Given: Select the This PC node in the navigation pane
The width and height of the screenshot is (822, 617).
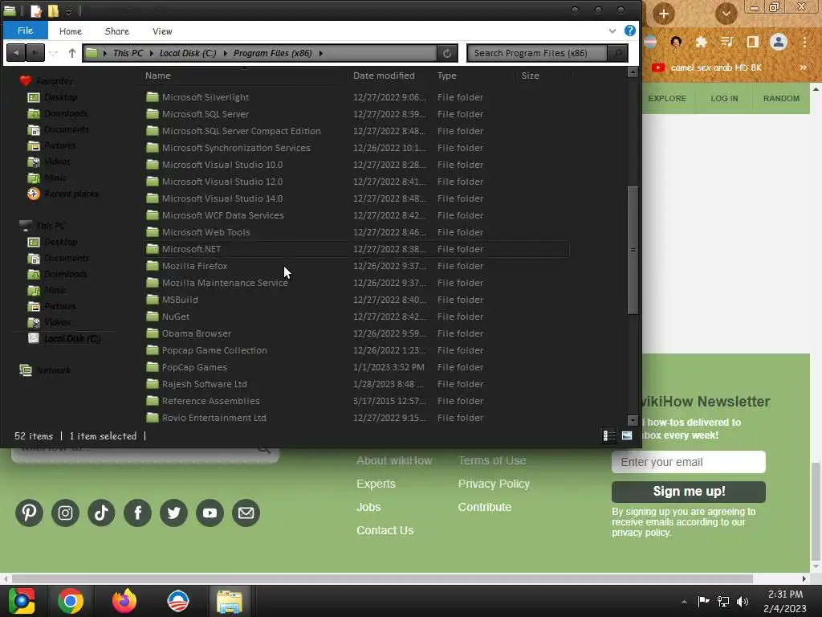Looking at the screenshot, I should tap(51, 226).
